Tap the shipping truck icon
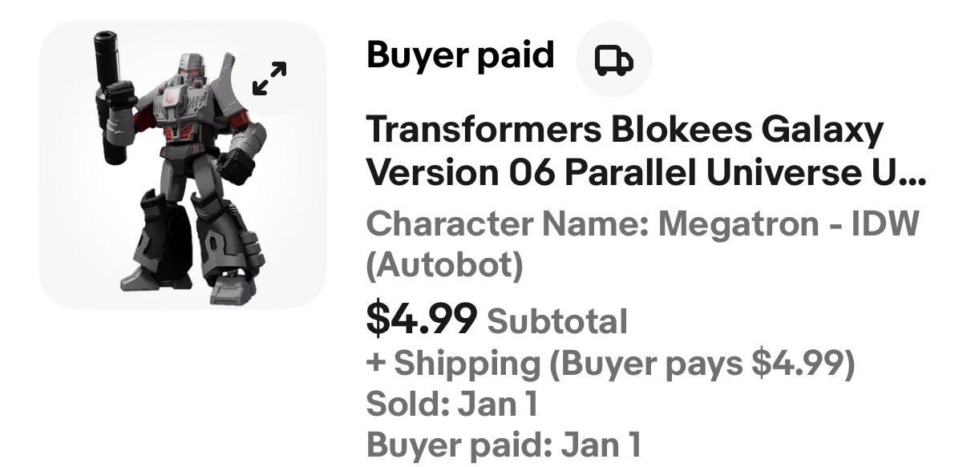The image size is (967, 467). point(613,59)
